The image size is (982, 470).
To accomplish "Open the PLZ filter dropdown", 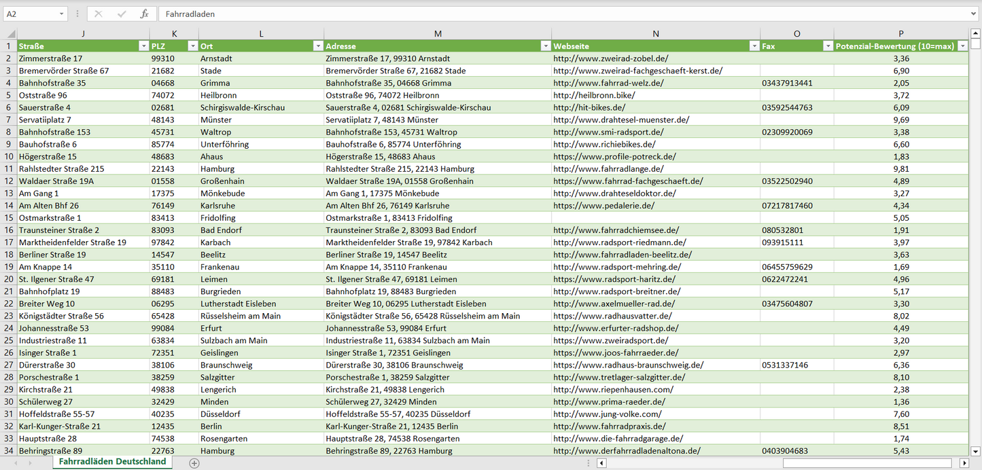I will 192,46.
